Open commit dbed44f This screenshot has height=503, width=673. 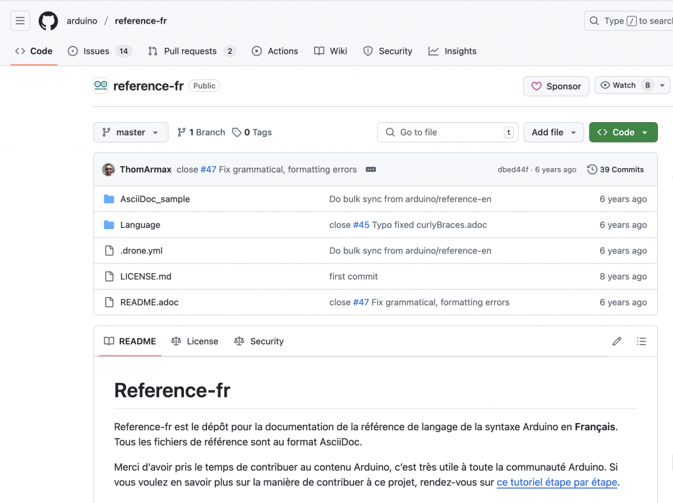[x=513, y=169]
